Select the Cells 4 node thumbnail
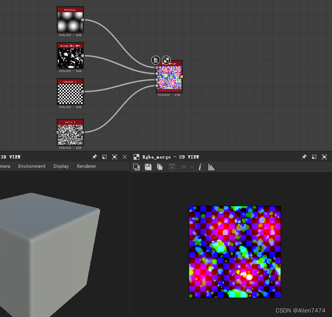 [70, 135]
